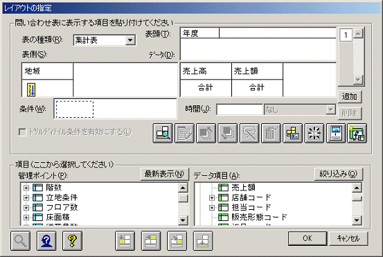Expand the 店舗コード tree node
This screenshot has width=383, height=257.
(212, 197)
